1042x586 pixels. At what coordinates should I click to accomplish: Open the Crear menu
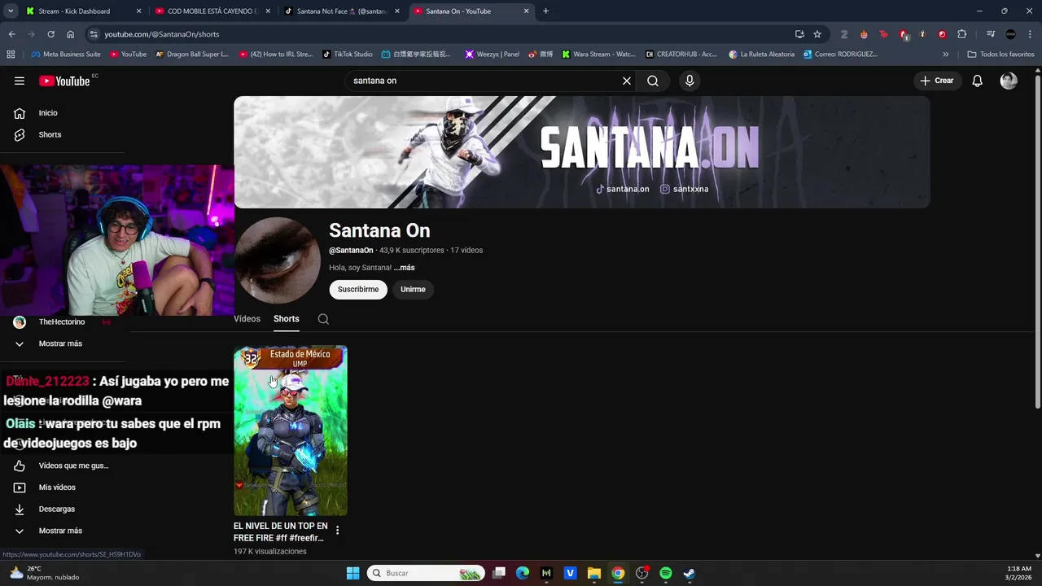click(x=937, y=81)
